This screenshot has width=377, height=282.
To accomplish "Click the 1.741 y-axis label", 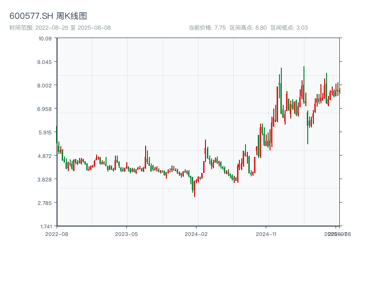I will tap(46, 227).
